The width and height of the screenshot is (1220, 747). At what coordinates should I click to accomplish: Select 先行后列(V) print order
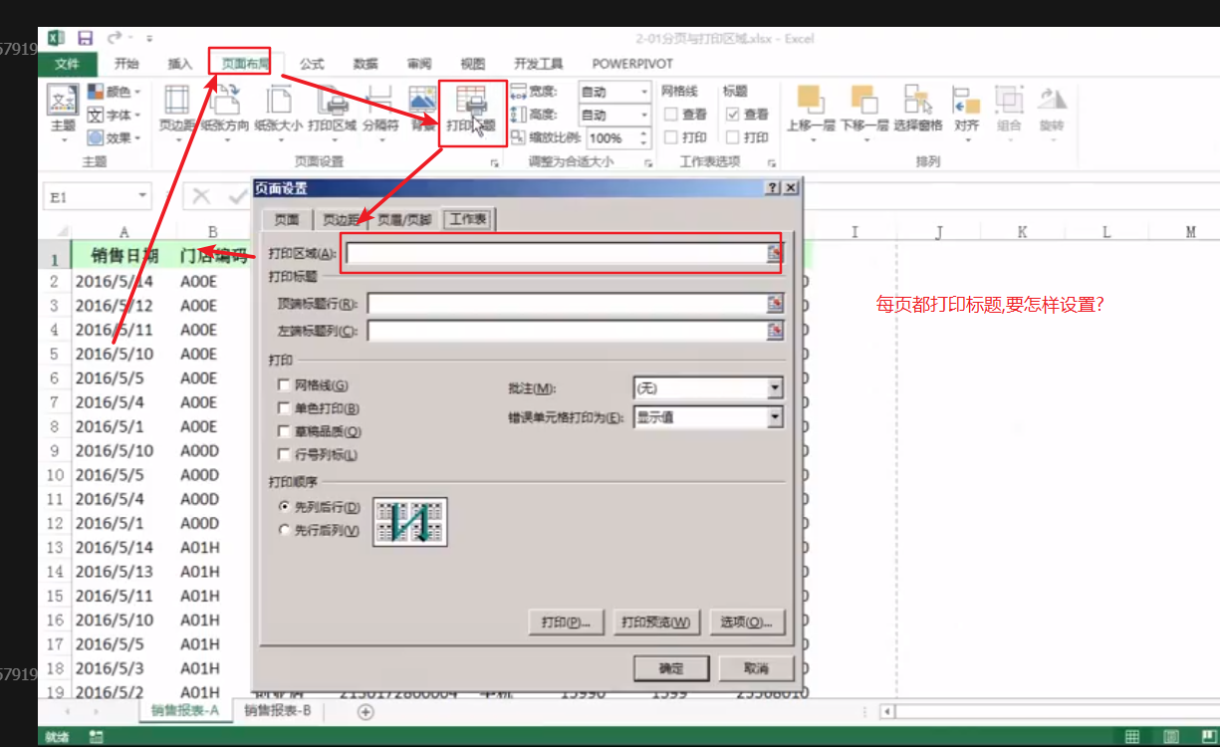click(x=286, y=531)
